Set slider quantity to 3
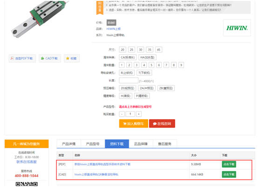Viewport: 260px width, 187px height. (x=137, y=65)
